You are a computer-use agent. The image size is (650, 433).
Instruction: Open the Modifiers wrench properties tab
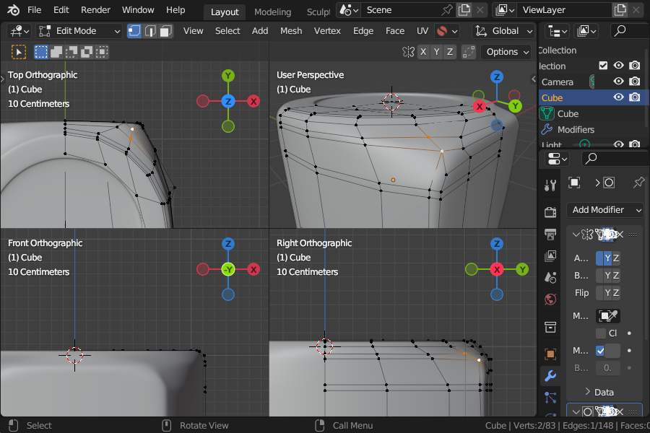pos(550,376)
